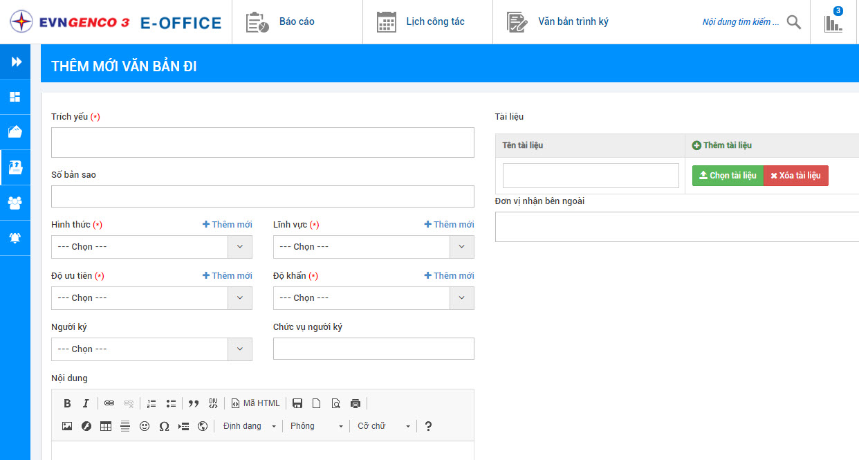Toggle bold formatting in editor
The width and height of the screenshot is (859, 460).
pyautogui.click(x=67, y=403)
